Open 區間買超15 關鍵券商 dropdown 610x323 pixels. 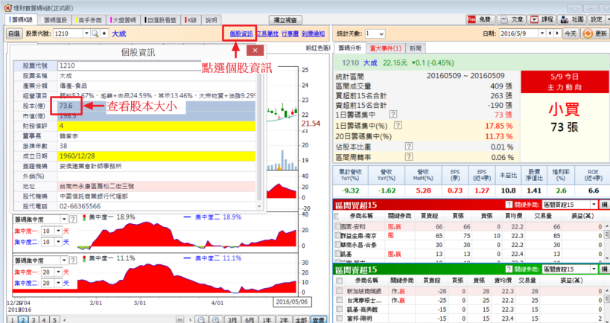tap(594, 205)
